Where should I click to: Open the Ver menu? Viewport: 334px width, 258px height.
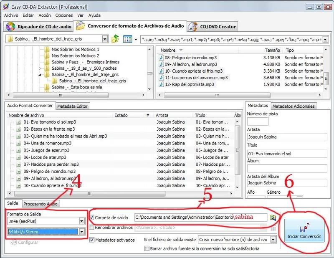(x=80, y=15)
